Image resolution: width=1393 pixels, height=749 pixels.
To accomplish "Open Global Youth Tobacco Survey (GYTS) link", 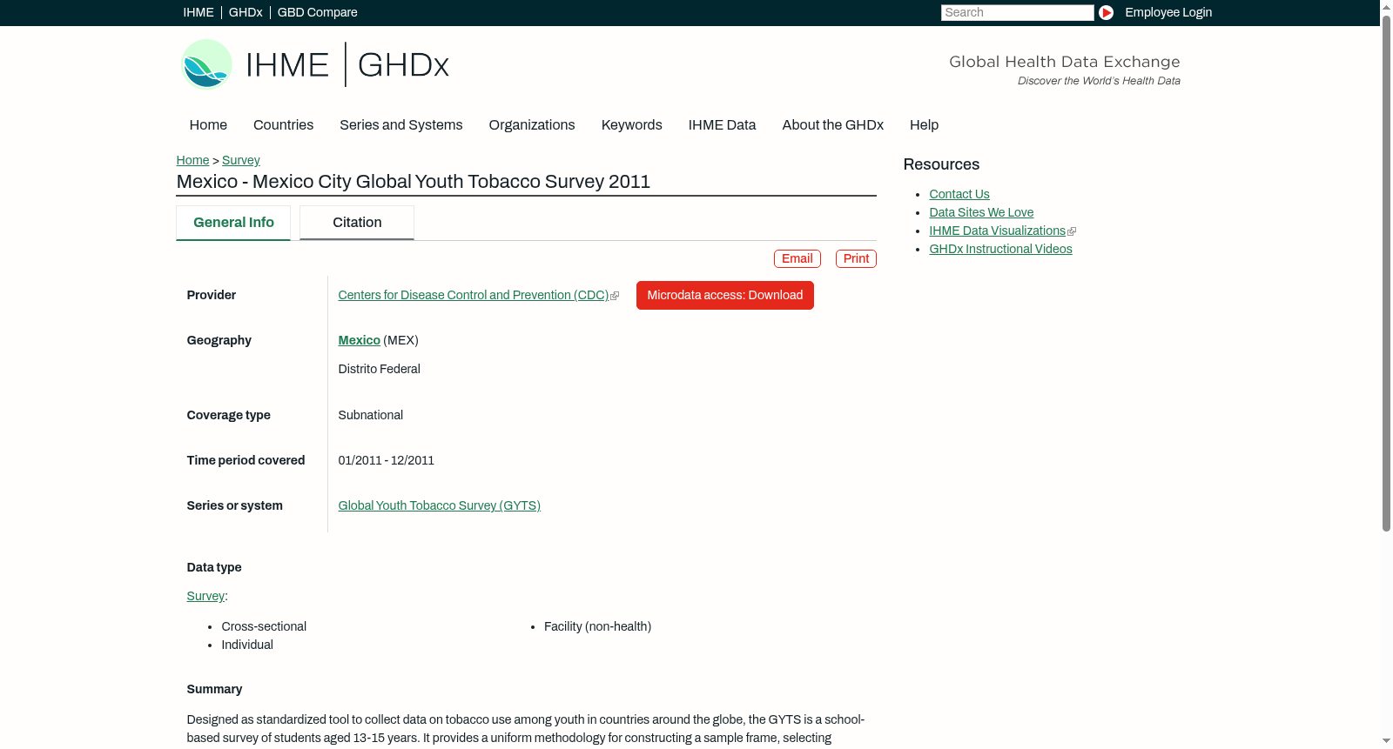I will 440,506.
